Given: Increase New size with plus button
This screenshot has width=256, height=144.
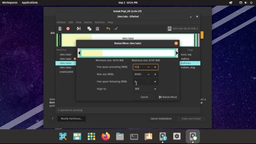Looking at the screenshot, I should [x=155, y=74].
